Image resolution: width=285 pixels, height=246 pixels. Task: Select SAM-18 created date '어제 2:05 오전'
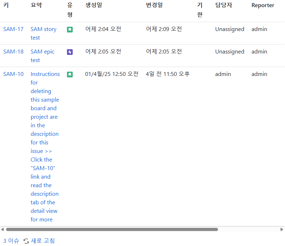click(103, 52)
